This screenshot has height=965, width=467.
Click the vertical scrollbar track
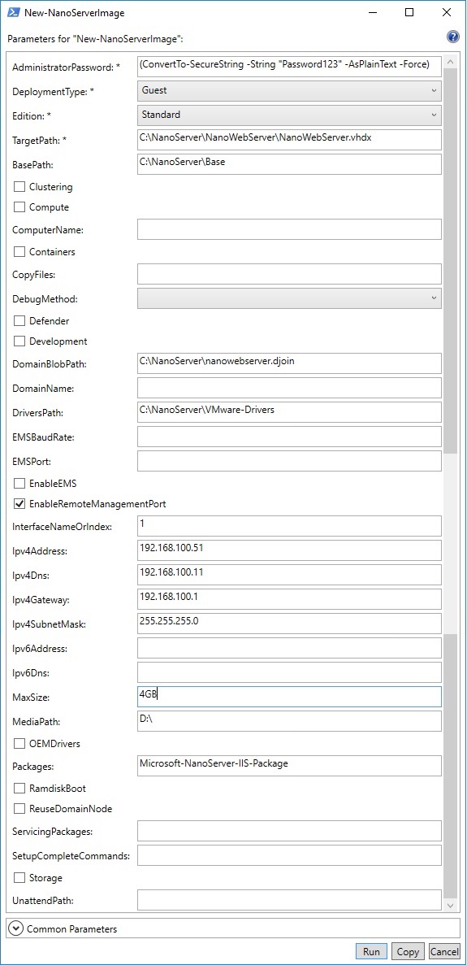point(451,769)
